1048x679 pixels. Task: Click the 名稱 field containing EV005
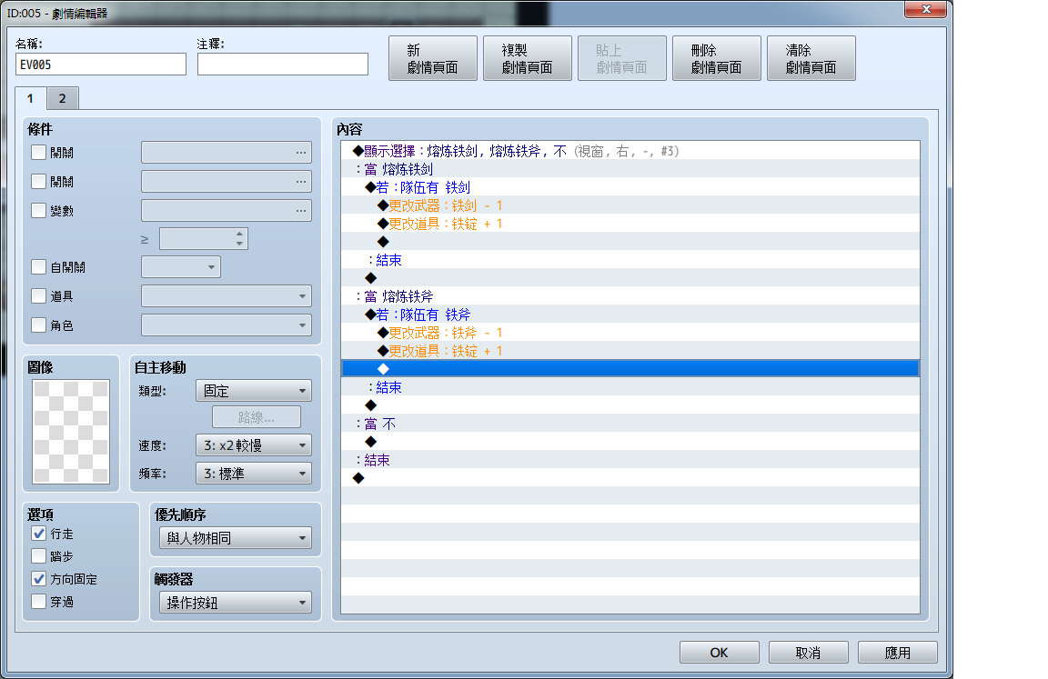101,65
